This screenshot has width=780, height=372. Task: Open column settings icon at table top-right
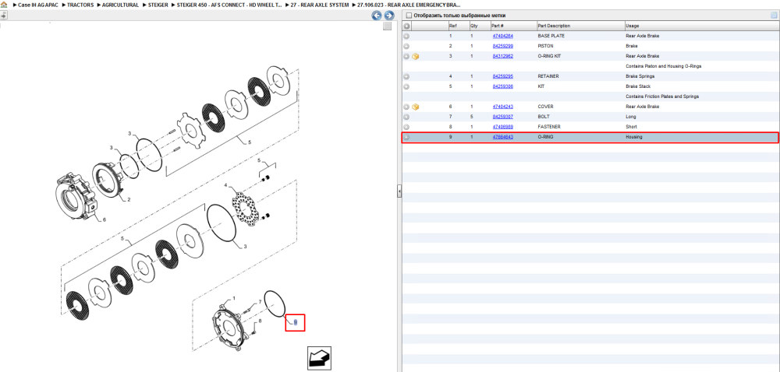click(774, 16)
